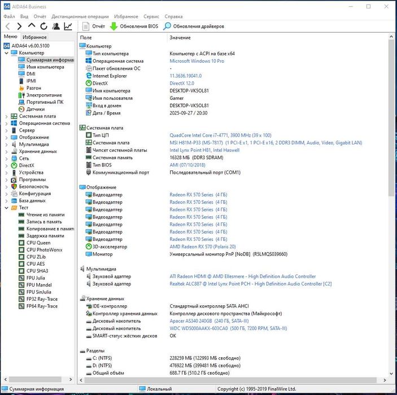Open the Справка menu
397x395 pixels.
[173, 16]
